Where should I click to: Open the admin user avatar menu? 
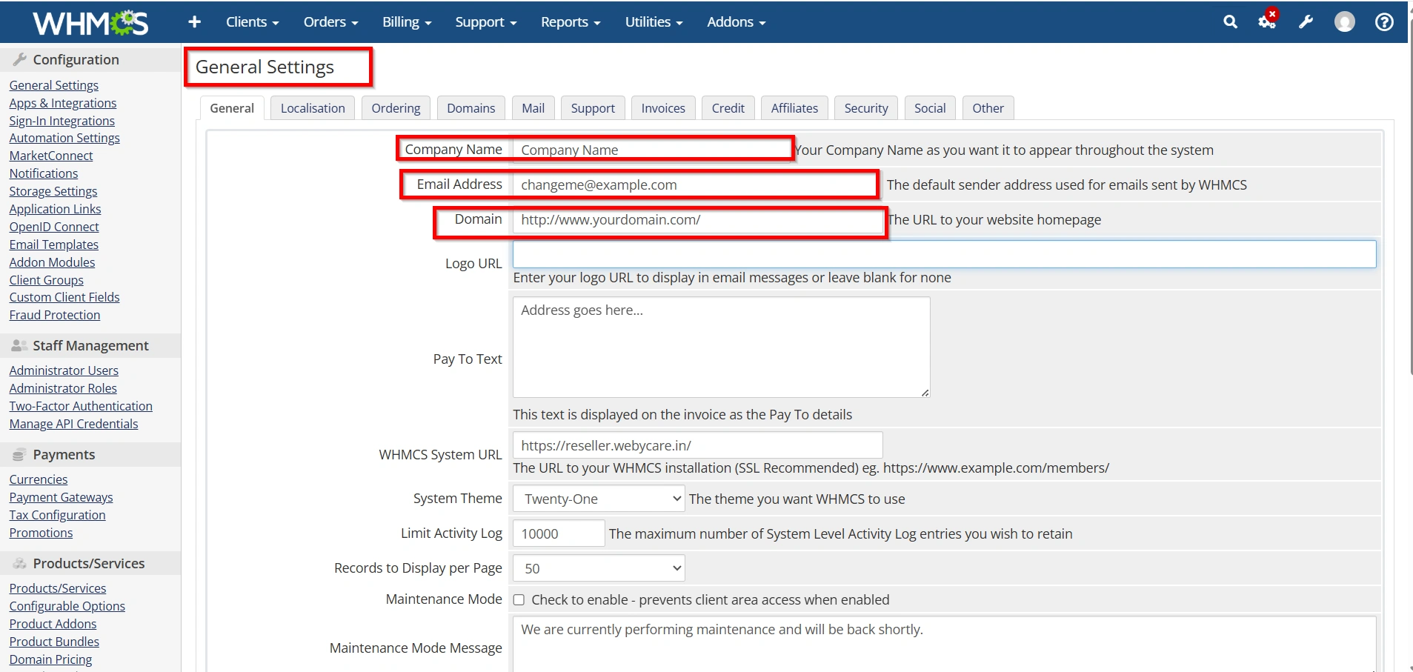pos(1344,22)
